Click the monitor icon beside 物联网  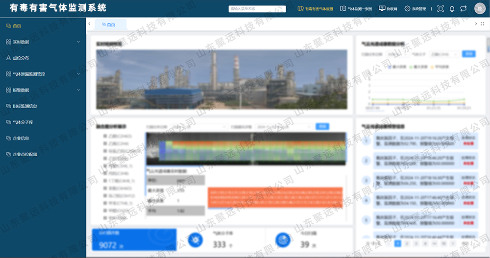[382, 8]
